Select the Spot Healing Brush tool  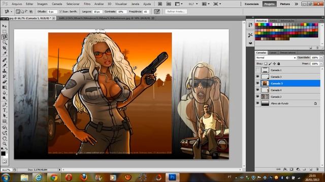click(5, 60)
